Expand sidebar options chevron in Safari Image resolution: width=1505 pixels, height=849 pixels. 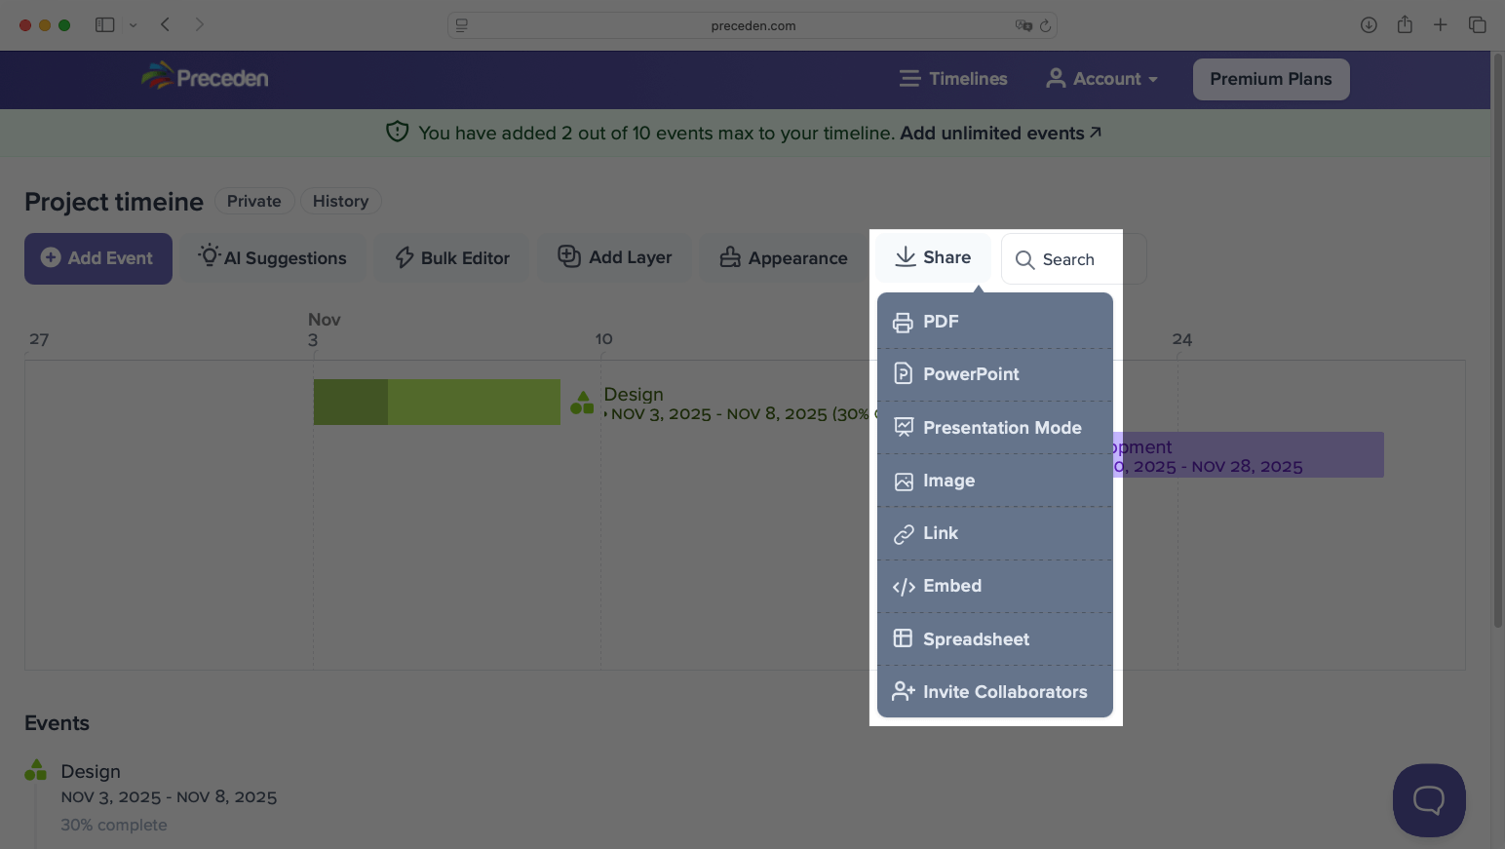click(134, 25)
